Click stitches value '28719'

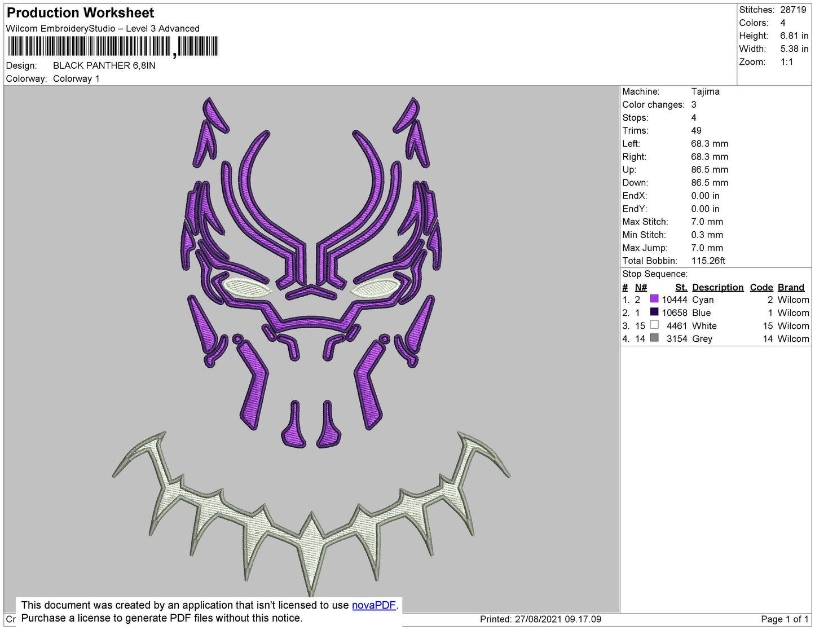[793, 10]
